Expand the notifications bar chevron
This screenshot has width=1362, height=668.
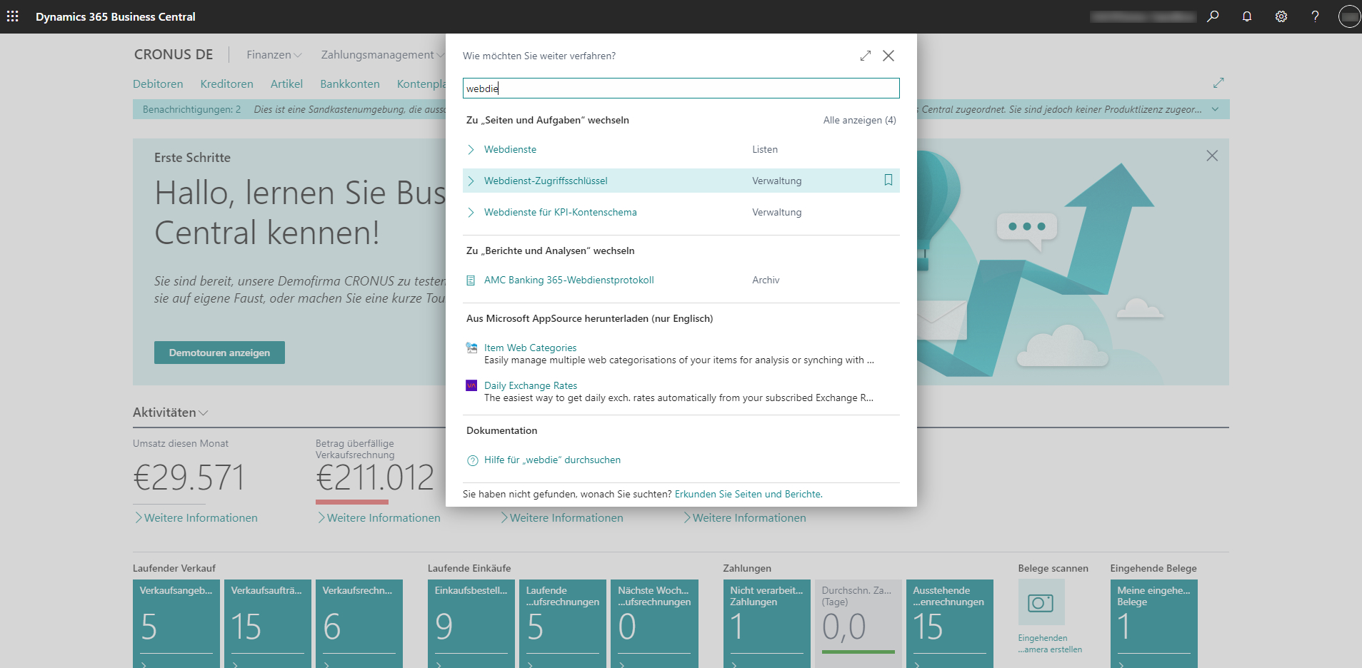(x=1216, y=109)
